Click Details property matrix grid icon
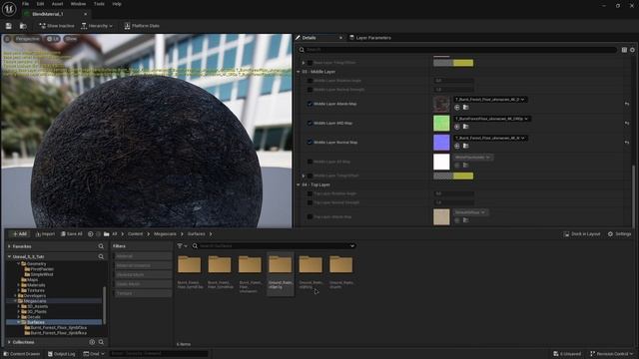 pos(624,50)
